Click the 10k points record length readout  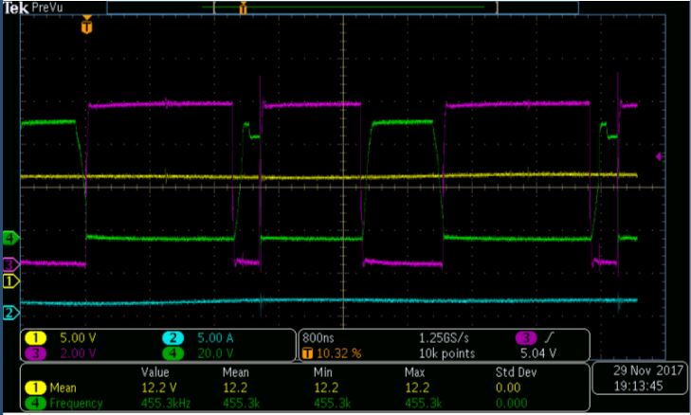point(446,353)
